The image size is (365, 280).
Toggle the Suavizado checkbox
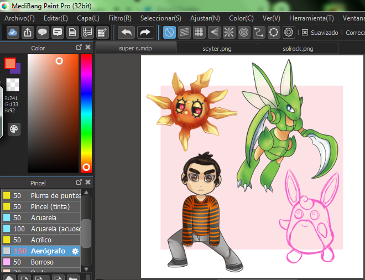click(305, 33)
